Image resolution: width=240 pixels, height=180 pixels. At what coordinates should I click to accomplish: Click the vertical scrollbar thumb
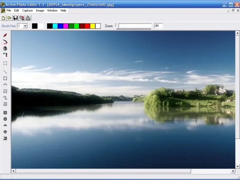[x=237, y=87]
